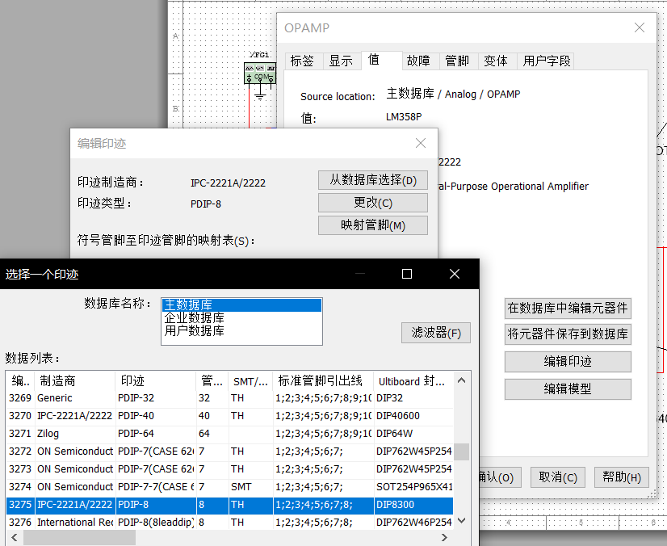Select 用户数据库 in database name list

coord(241,330)
